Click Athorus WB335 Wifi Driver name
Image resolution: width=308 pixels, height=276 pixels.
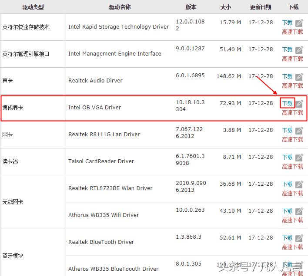[x=104, y=215]
